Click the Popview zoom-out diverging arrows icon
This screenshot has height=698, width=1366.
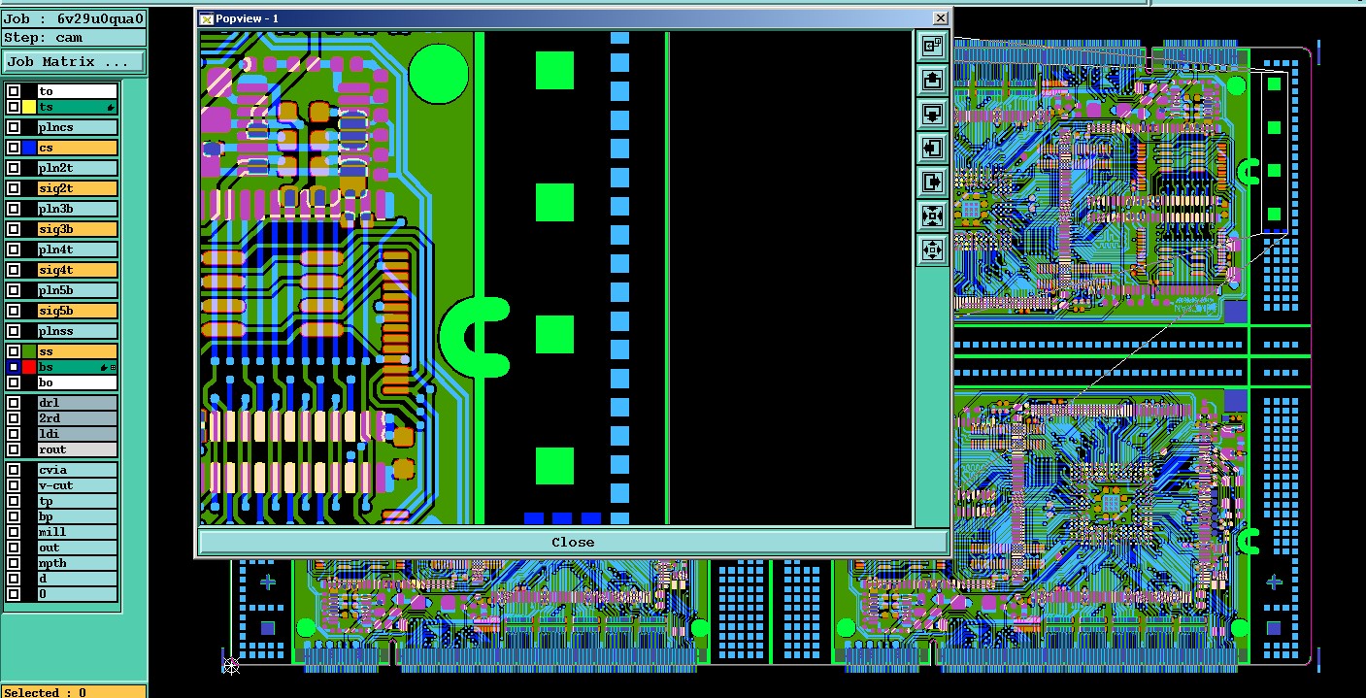(932, 249)
